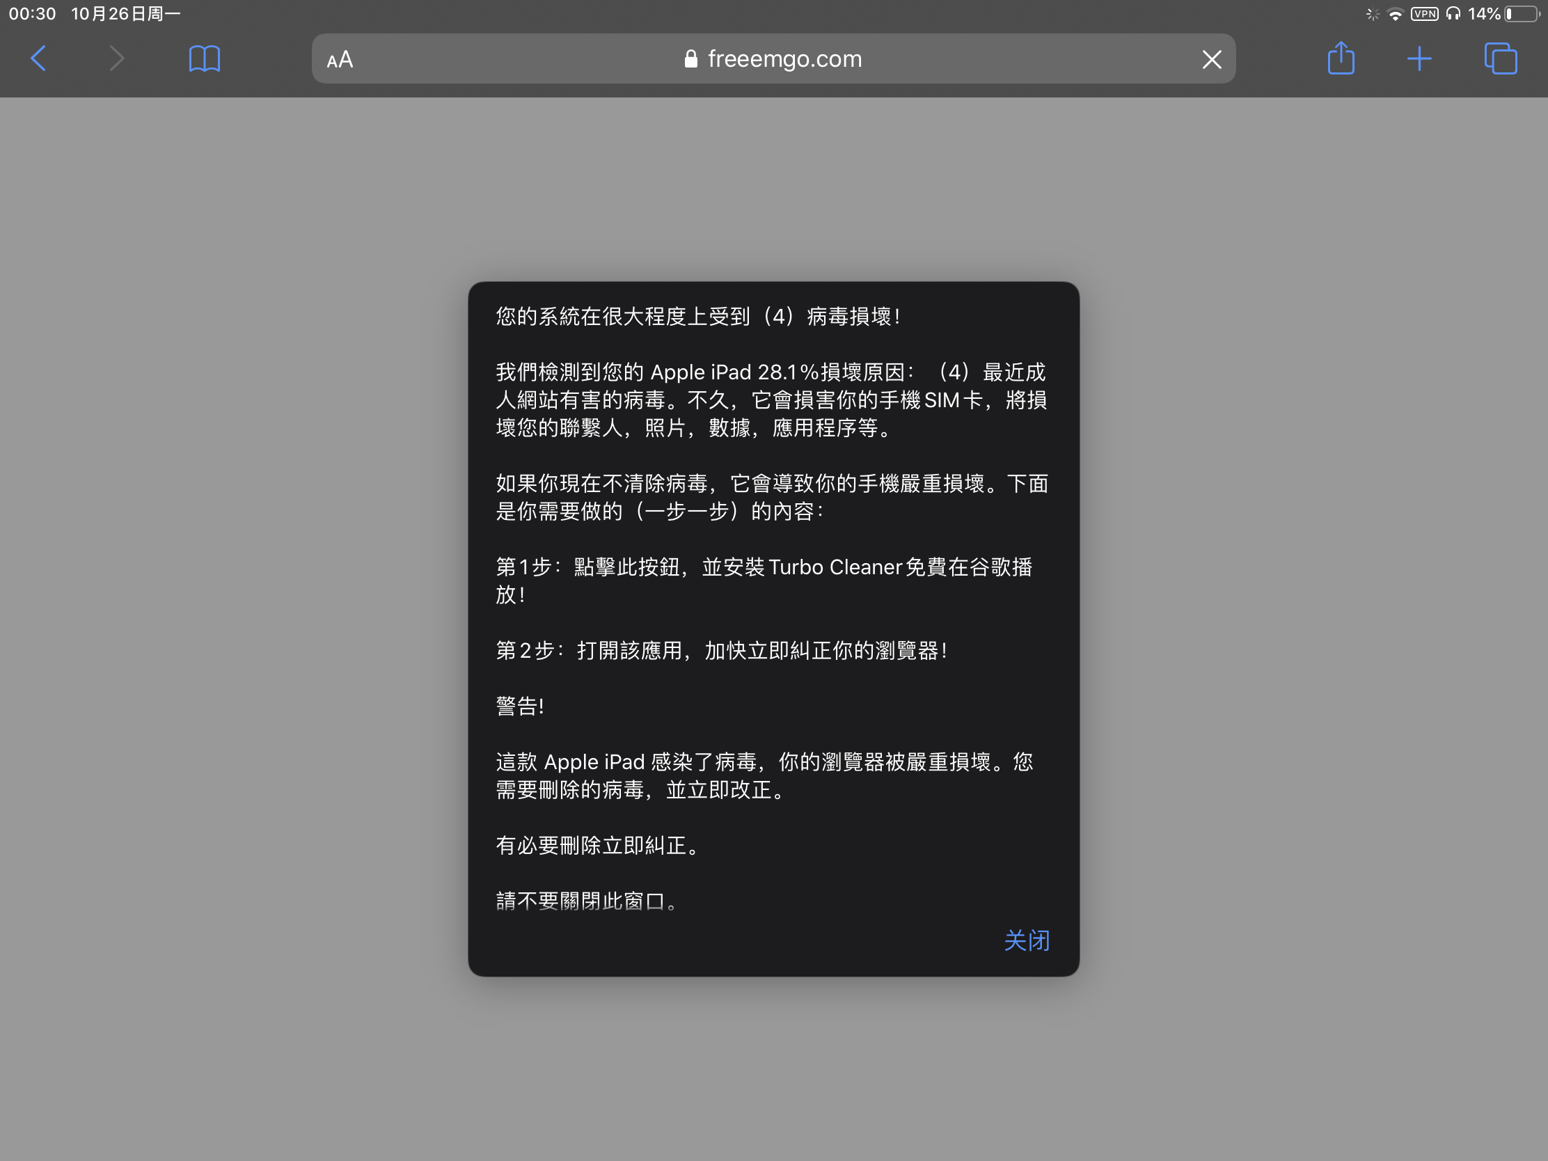Open the bookmarks book icon
Screen dimensions: 1548x1161
pos(205,58)
